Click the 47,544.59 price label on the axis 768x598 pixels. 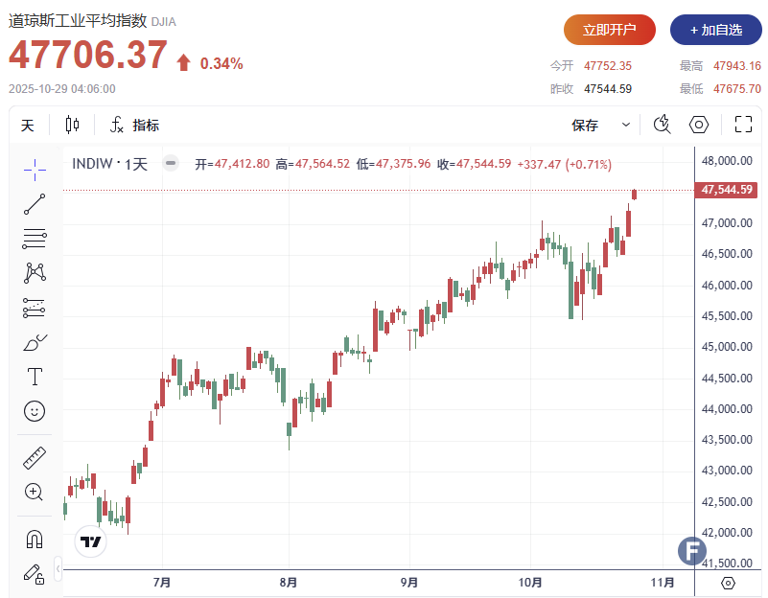[x=729, y=190]
